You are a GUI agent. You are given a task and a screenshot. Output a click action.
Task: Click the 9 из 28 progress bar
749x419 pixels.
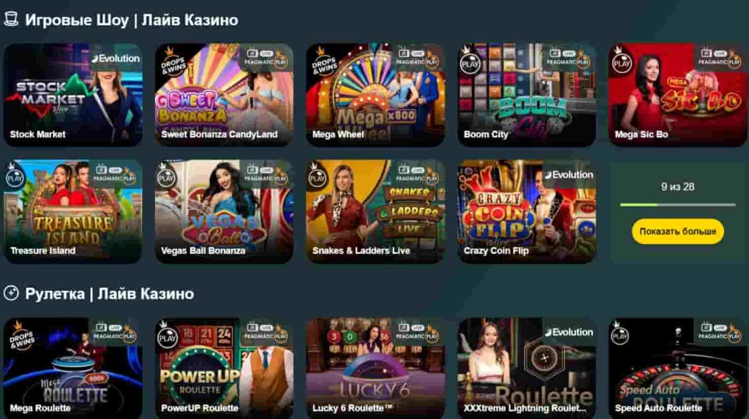[677, 204]
